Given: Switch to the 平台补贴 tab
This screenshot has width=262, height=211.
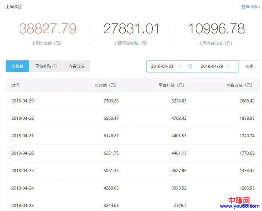Looking at the screenshot, I should [x=43, y=66].
